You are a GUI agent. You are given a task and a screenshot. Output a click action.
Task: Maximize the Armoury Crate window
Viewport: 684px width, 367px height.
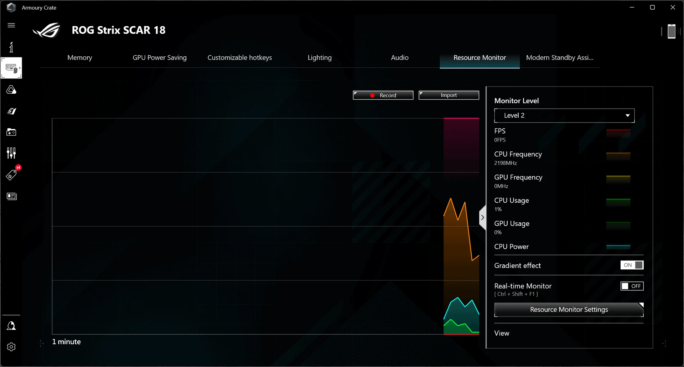[652, 7]
